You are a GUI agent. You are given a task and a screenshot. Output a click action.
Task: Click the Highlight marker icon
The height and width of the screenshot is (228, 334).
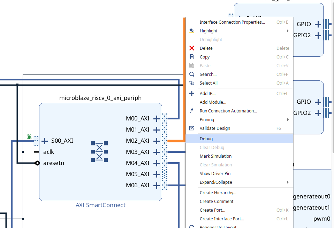tap(191, 31)
